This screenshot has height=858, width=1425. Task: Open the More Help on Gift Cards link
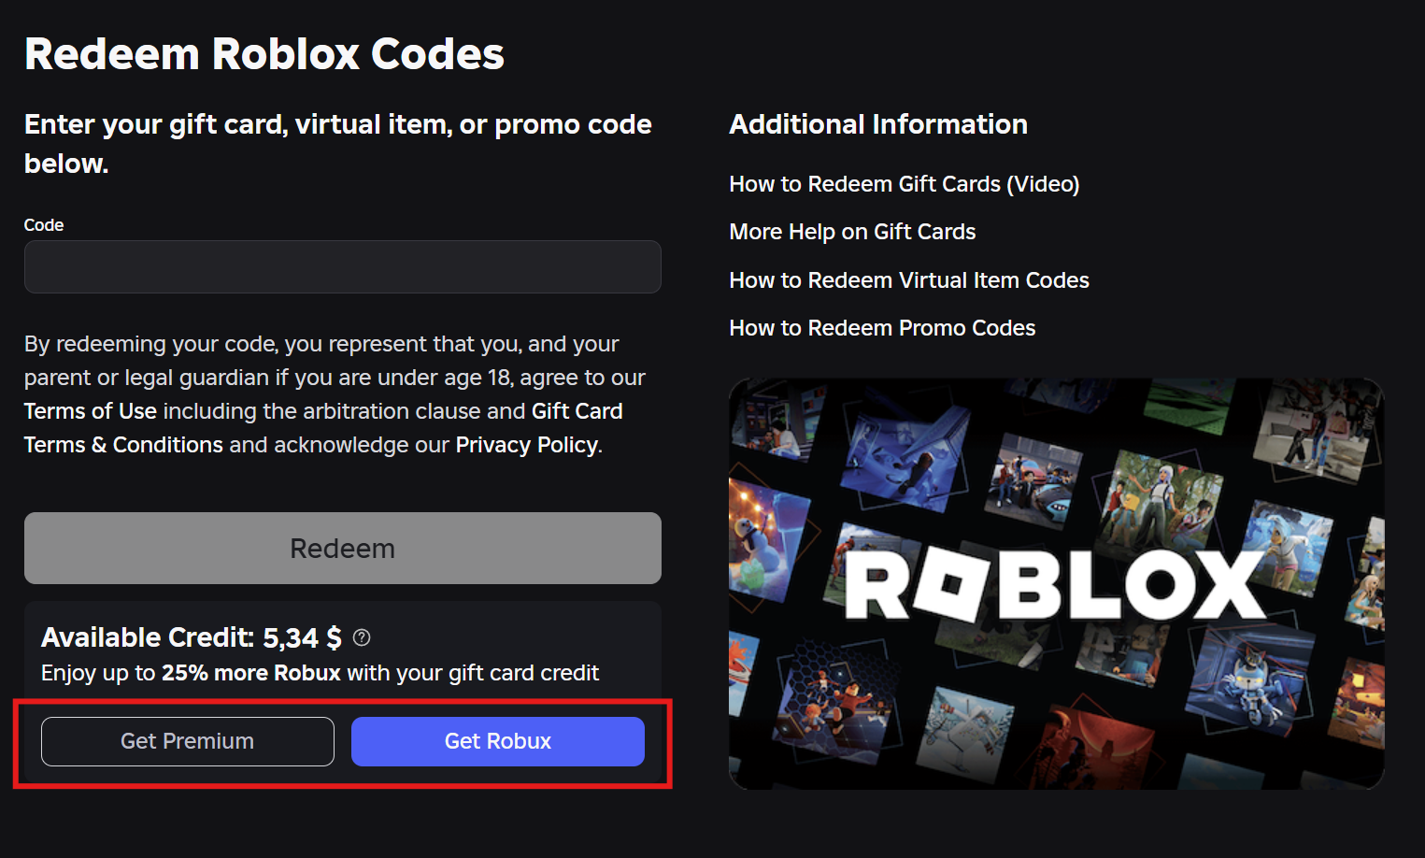(x=852, y=232)
